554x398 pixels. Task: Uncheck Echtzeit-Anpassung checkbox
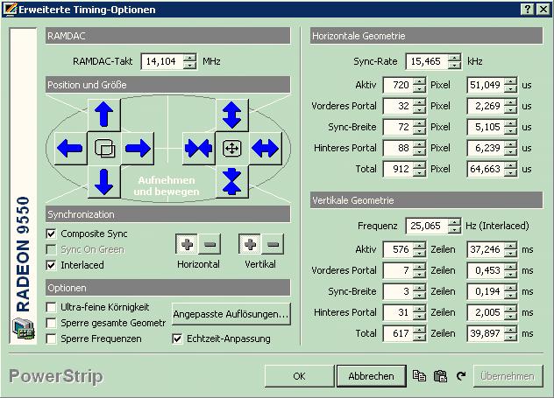178,339
